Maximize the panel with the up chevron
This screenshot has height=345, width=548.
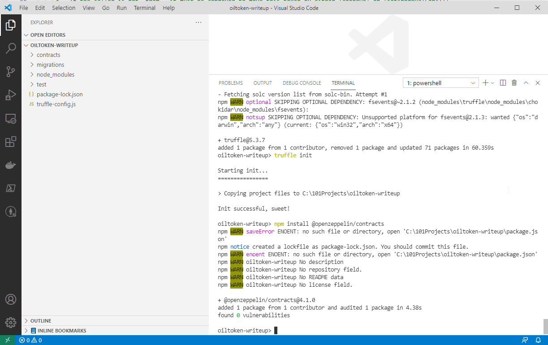click(x=526, y=83)
